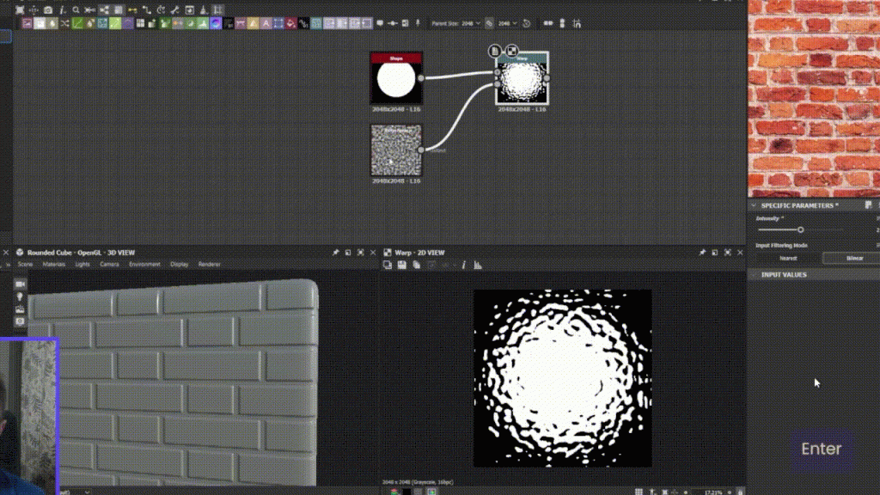Viewport: 880px width, 495px height.
Task: Undock the Warp 2D view panel
Action: coord(715,253)
